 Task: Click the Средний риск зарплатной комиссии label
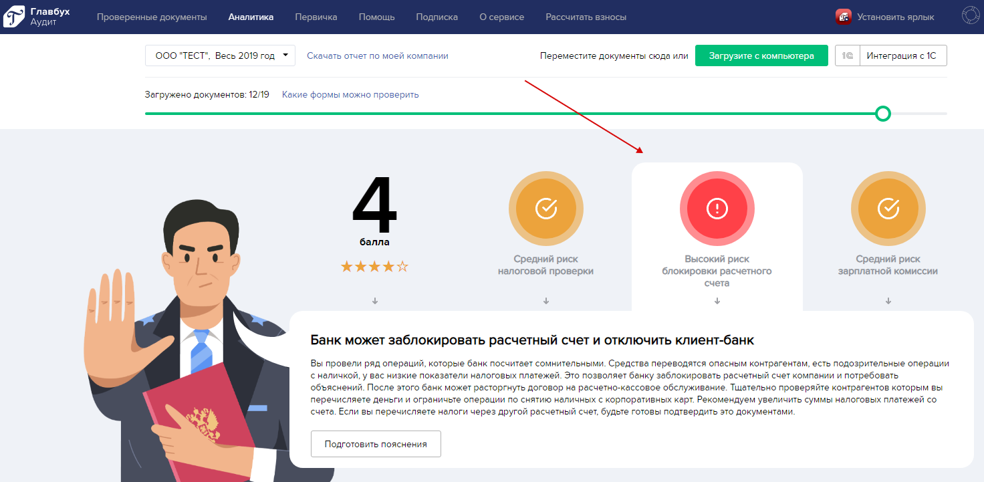click(x=888, y=265)
